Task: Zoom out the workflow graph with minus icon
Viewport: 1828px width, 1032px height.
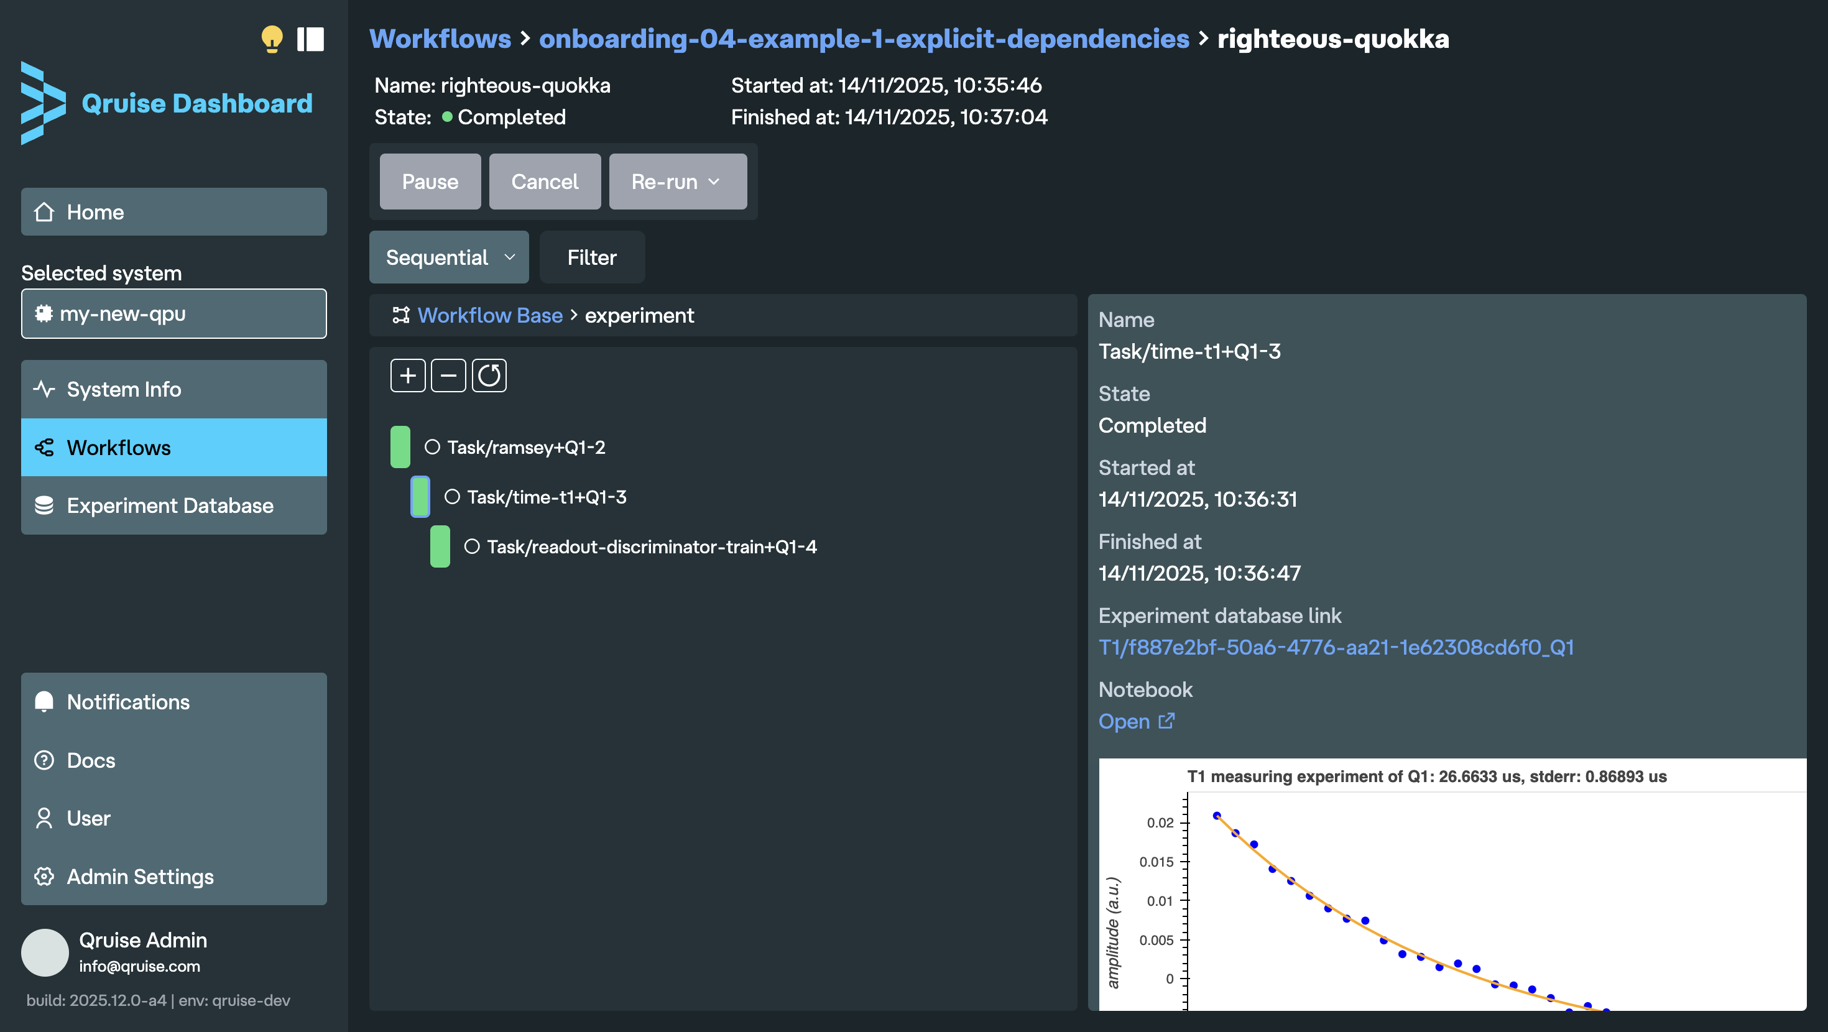Action: pyautogui.click(x=448, y=375)
